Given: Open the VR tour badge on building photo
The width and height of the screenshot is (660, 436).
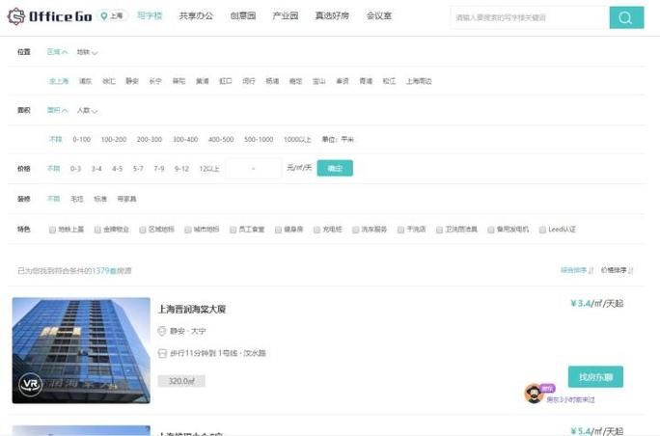Looking at the screenshot, I should 30,384.
